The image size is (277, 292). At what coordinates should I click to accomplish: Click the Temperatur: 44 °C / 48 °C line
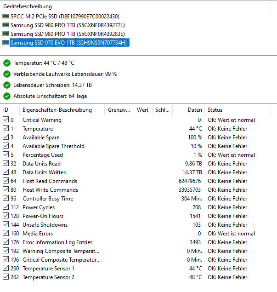pos(44,63)
